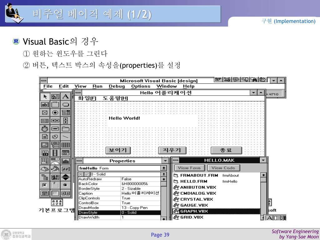Image resolution: width=320 pixels, height=240 pixels.
Task: Select the Spin button tool
Action: pyautogui.click(x=66, y=177)
